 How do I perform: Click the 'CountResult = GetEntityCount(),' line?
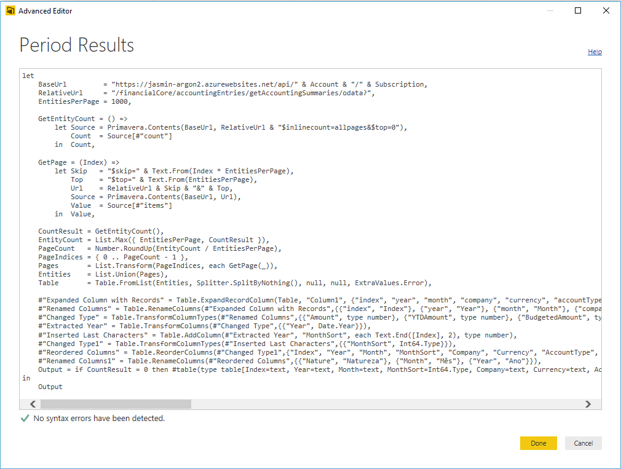(101, 231)
